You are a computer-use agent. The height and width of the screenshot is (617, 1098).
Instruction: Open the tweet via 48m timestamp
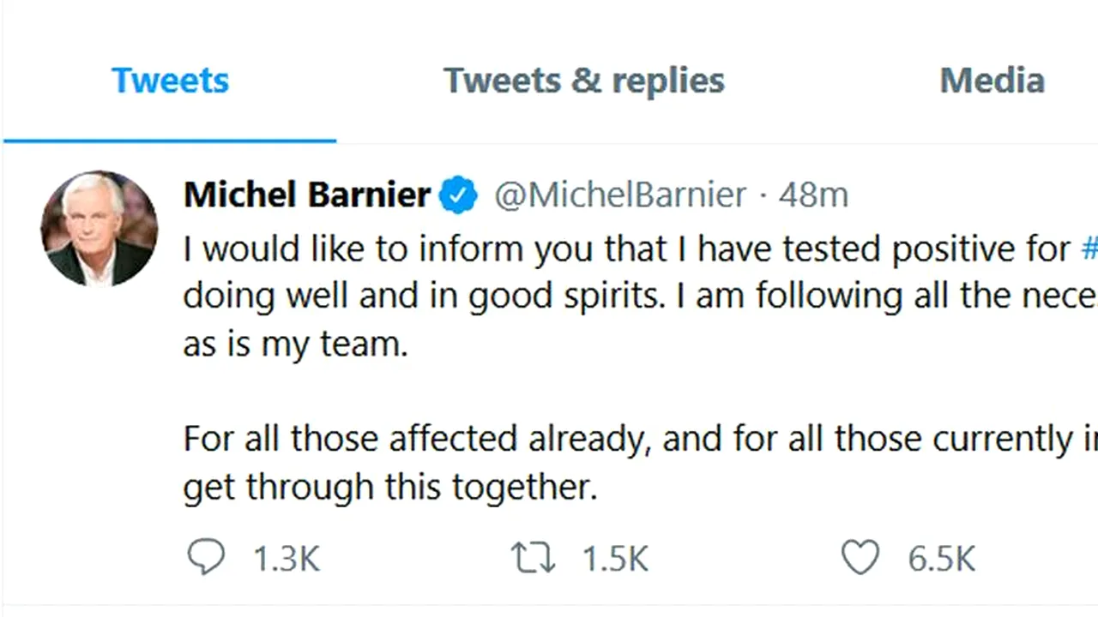pyautogui.click(x=813, y=195)
